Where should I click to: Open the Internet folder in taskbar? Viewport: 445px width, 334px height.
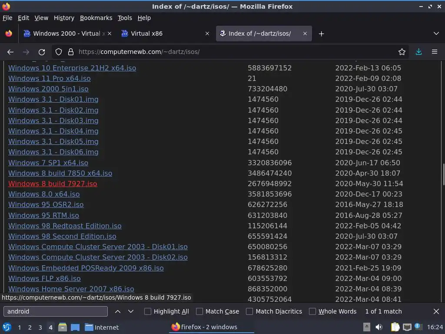click(102, 327)
